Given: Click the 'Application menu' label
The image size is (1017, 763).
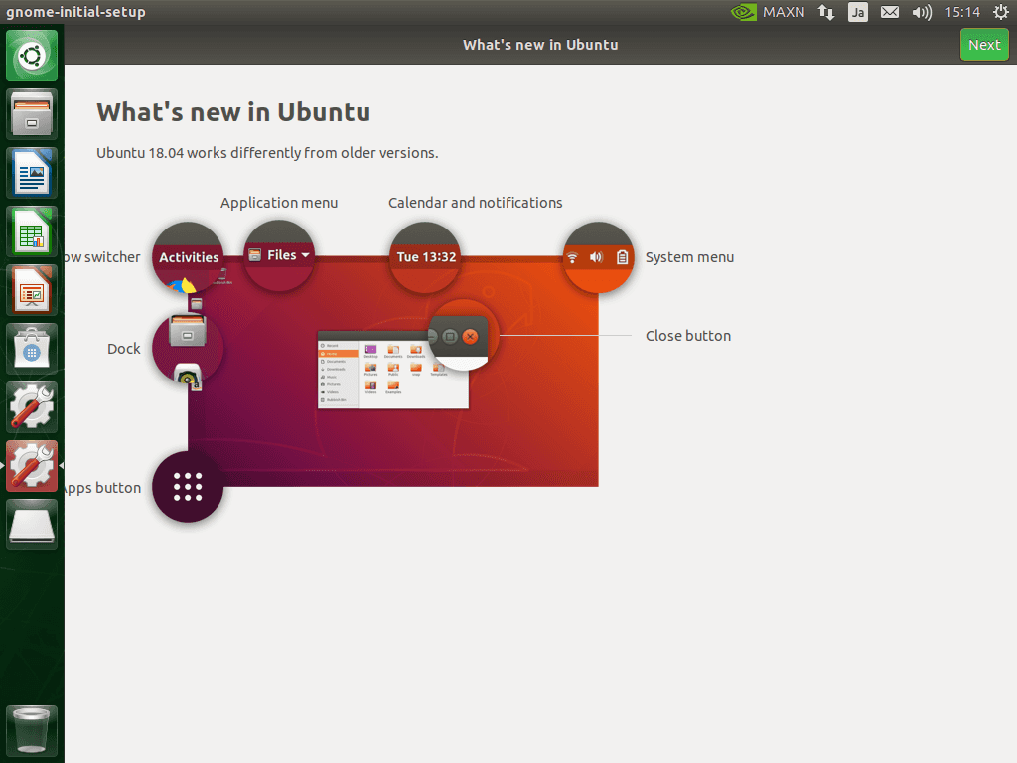Looking at the screenshot, I should 279,203.
